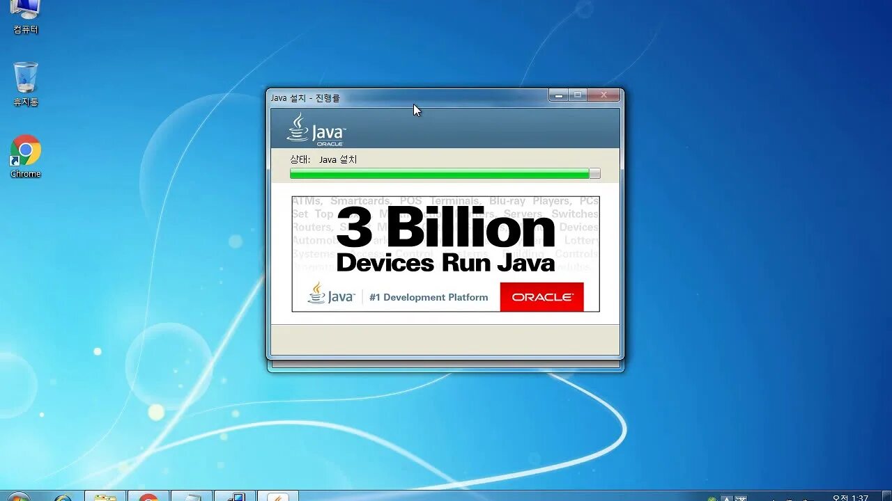
Task: Click the 'Java 설치 - 진행률' window title
Action: [x=305, y=98]
